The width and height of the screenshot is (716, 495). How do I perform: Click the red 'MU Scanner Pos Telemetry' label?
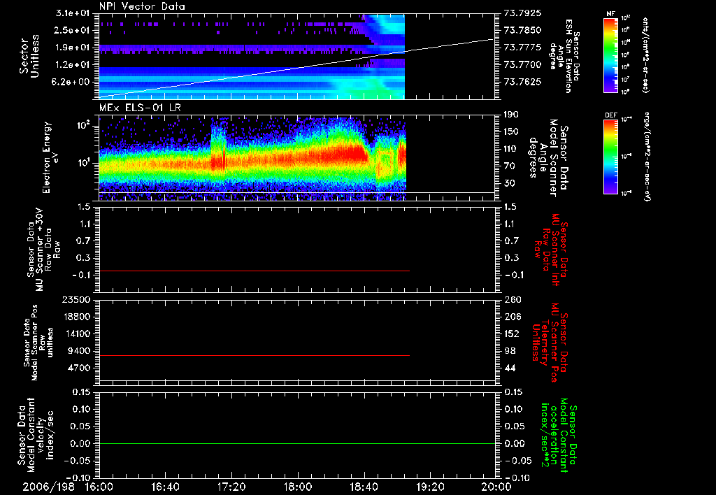pos(550,343)
